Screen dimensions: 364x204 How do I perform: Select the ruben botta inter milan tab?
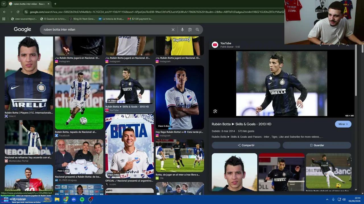point(29,4)
